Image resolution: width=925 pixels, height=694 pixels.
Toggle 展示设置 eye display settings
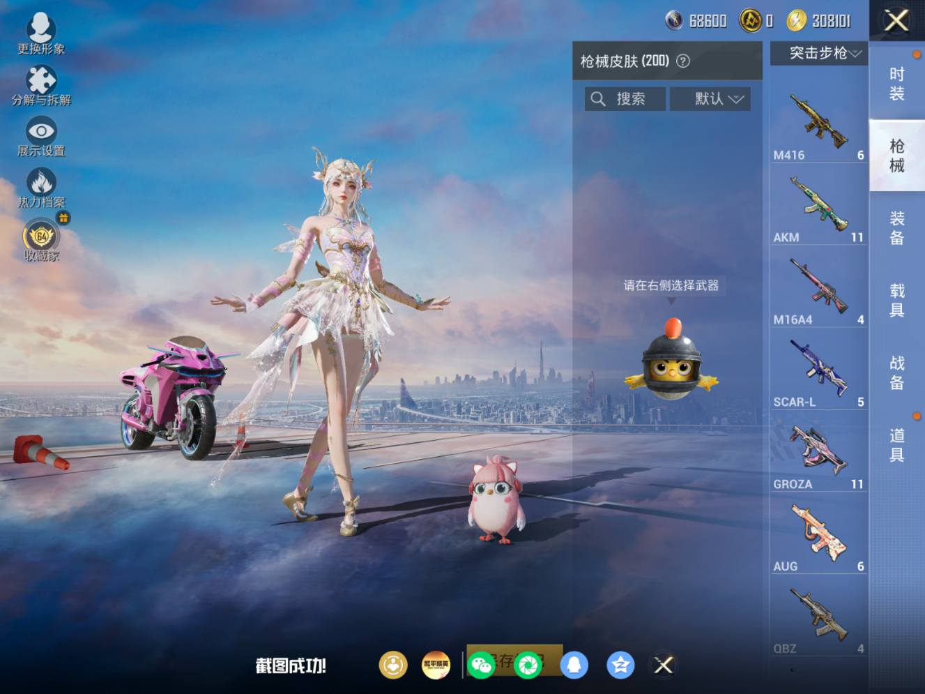41,137
